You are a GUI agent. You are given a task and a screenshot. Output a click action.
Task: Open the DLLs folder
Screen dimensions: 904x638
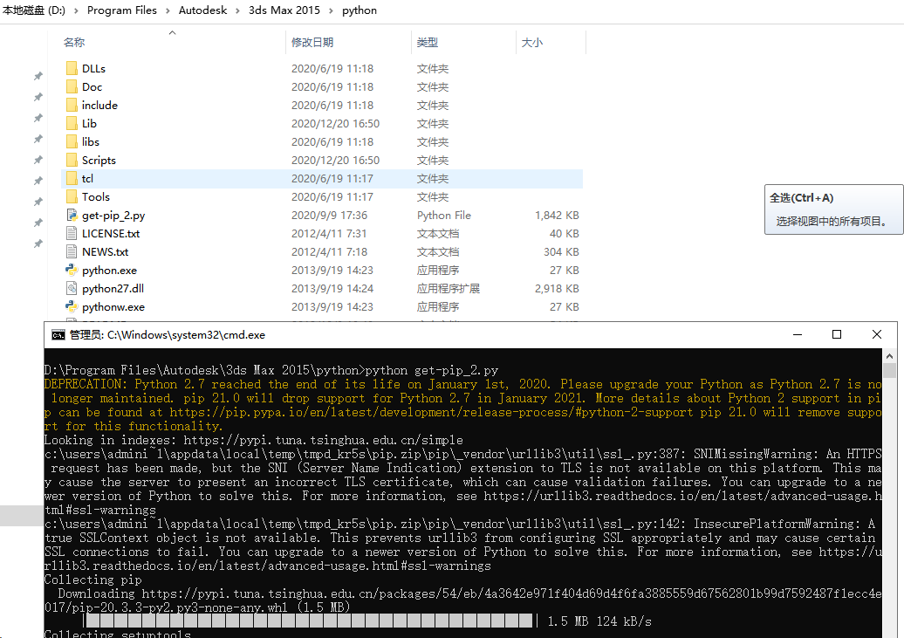(92, 68)
